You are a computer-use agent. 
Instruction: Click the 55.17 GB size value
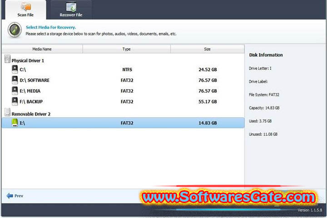point(208,101)
